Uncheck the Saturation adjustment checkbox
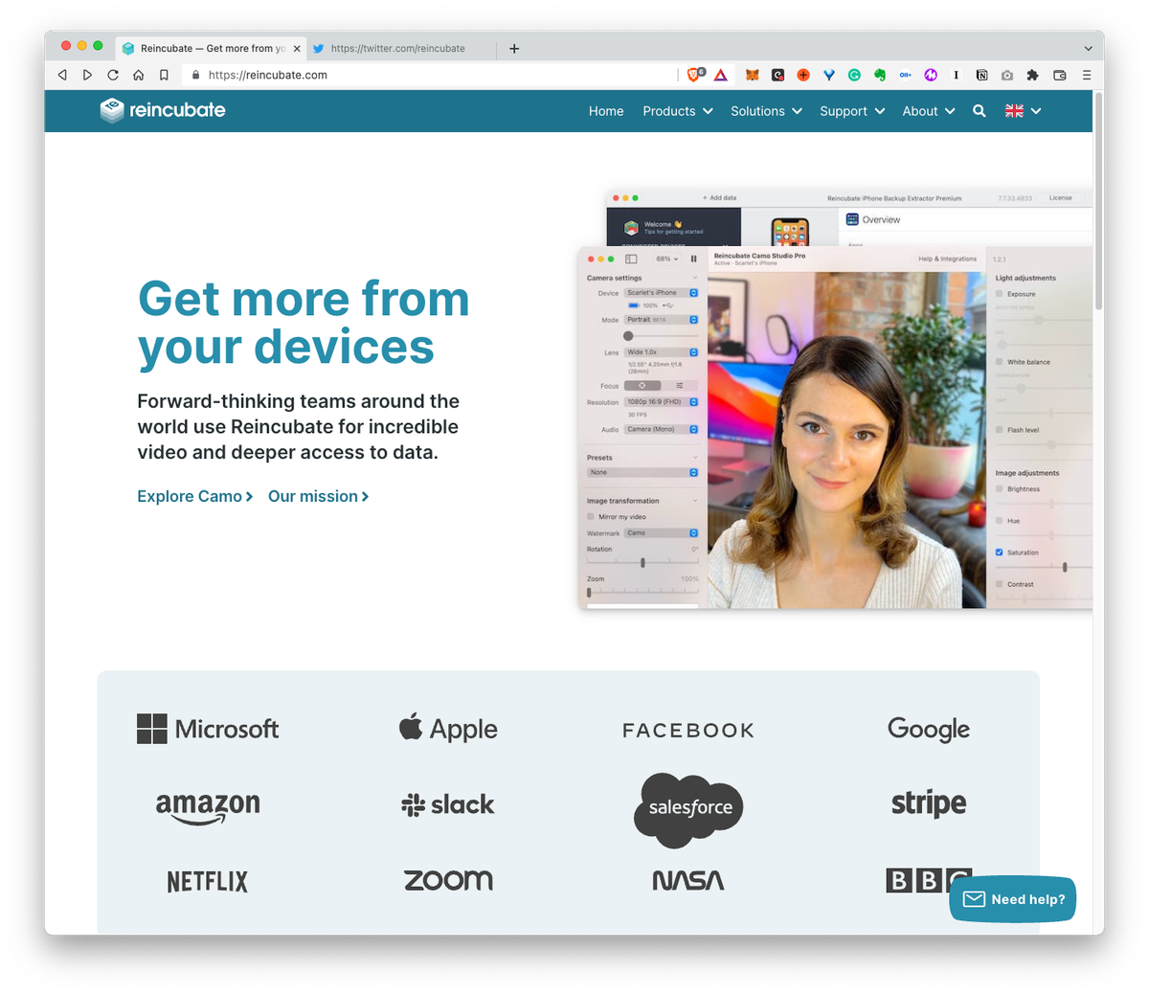The height and width of the screenshot is (994, 1149). click(x=1001, y=553)
